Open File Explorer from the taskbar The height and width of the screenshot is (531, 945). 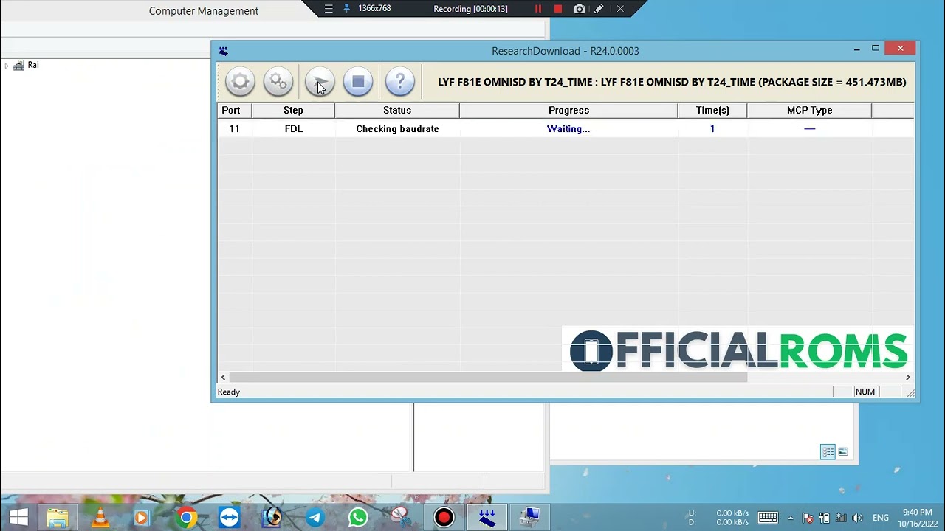click(57, 518)
